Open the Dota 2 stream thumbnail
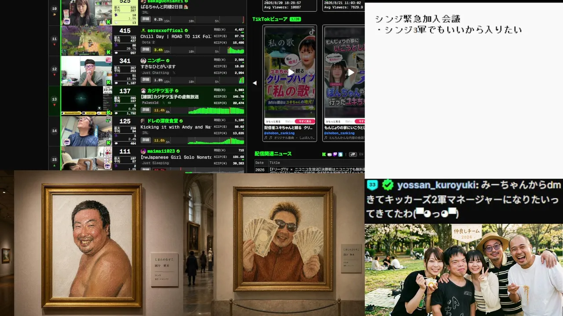Screen dimensions: 563x316 (86, 41)
